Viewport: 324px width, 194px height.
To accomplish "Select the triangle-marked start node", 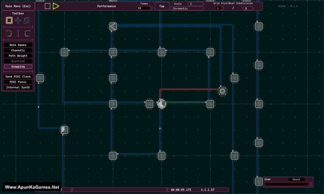I will click(x=113, y=26).
